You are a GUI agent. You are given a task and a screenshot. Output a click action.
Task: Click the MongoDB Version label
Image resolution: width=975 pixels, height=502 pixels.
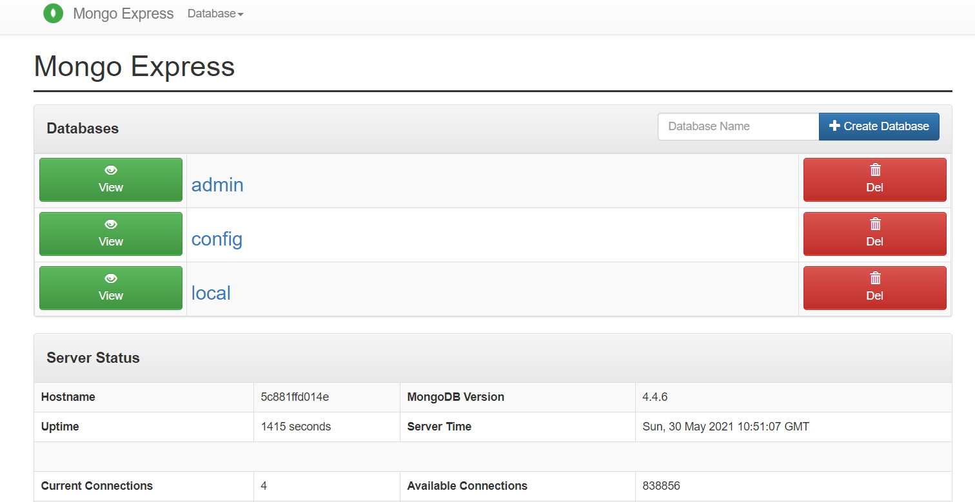click(456, 397)
